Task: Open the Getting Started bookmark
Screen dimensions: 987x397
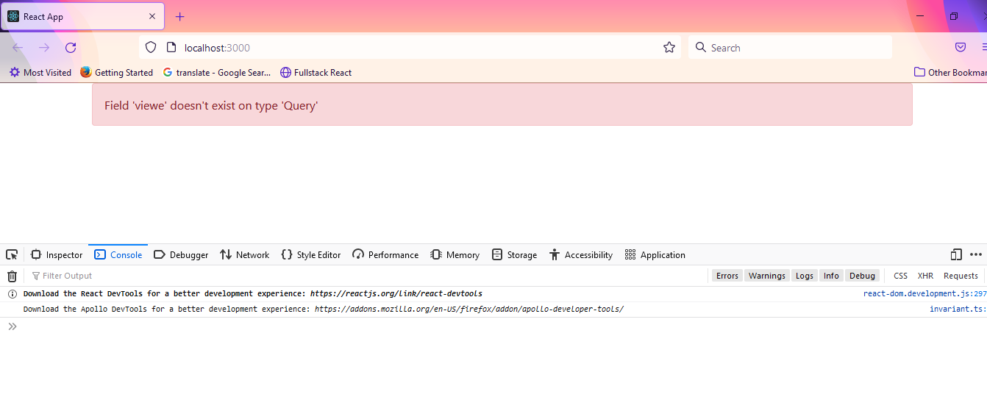Action: (x=116, y=73)
